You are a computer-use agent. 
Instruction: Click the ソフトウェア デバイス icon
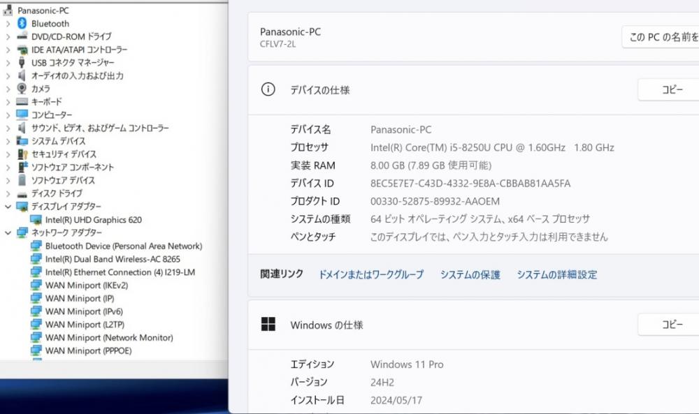click(22, 180)
